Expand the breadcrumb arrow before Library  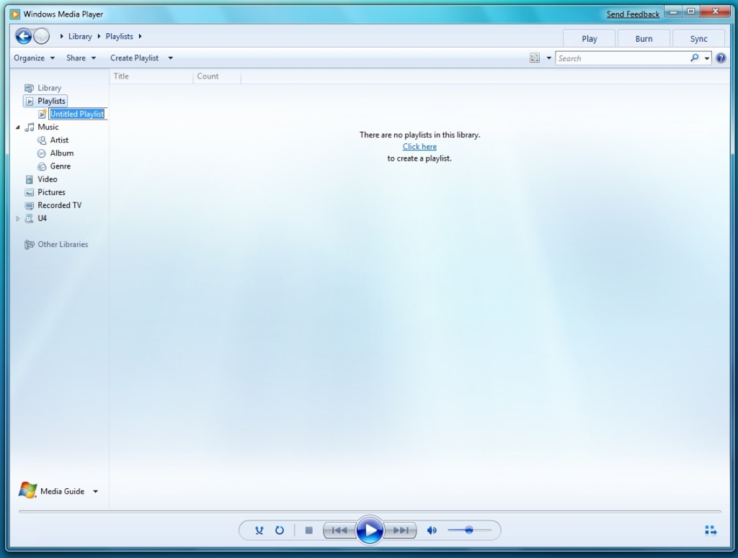pos(62,36)
